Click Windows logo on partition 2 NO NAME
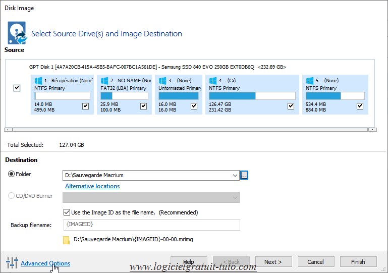This screenshot has width=388, height=273. pos(104,81)
